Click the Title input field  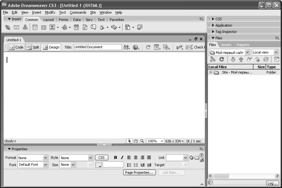click(x=97, y=47)
